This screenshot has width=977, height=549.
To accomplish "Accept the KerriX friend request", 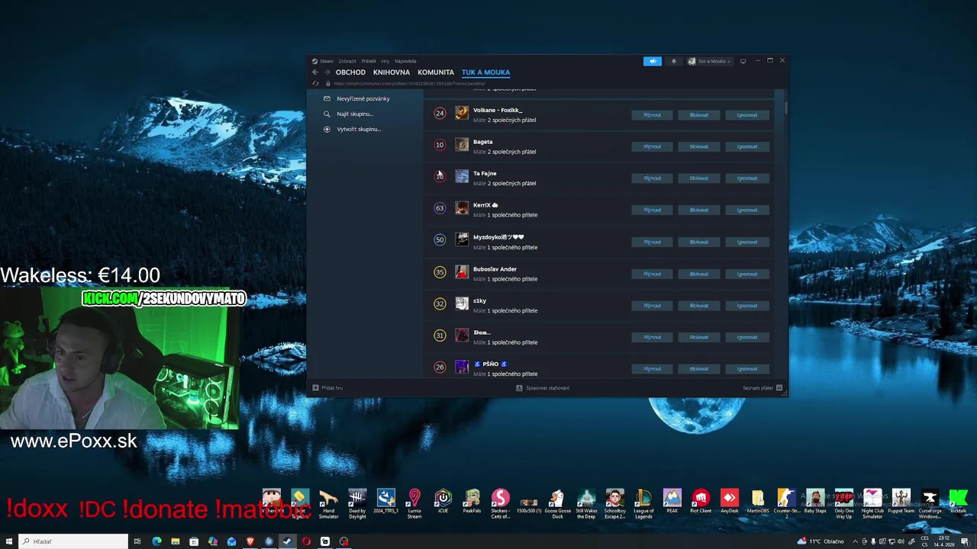I will tap(652, 210).
